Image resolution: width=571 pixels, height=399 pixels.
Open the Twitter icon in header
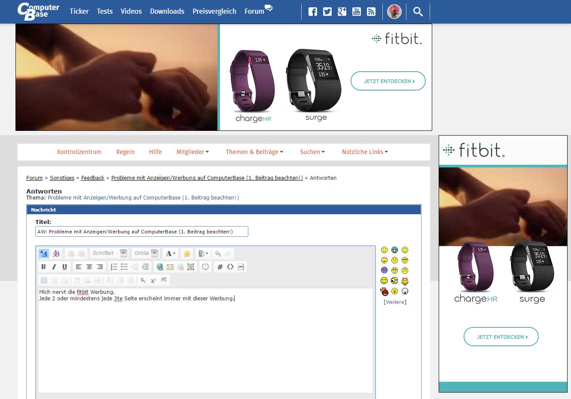click(x=327, y=12)
